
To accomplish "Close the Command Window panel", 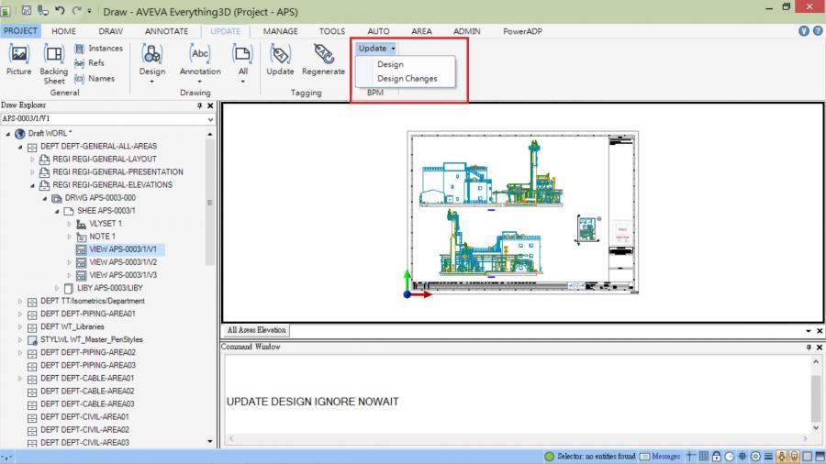I will click(820, 348).
